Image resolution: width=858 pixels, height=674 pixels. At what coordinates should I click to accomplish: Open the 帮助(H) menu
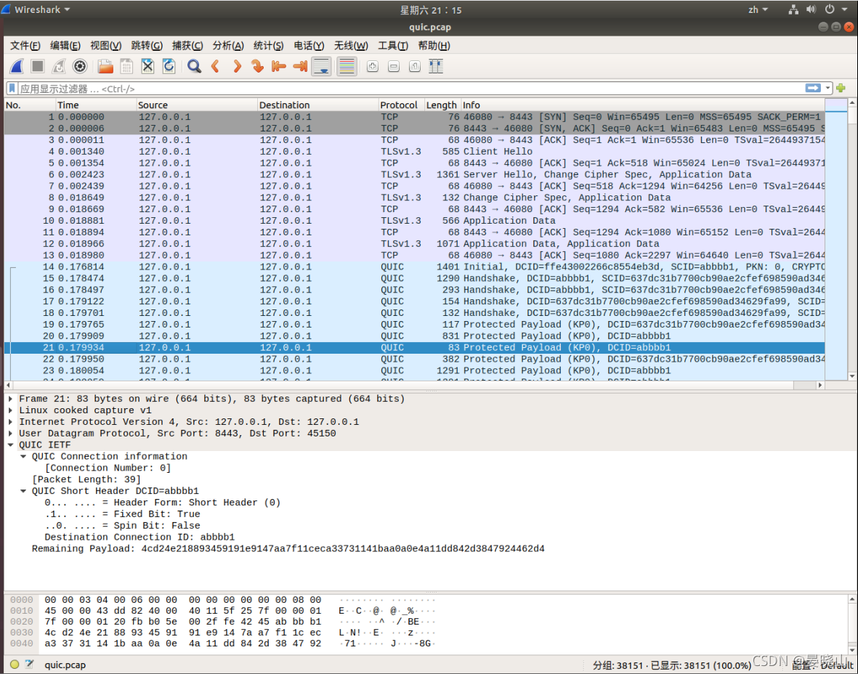coord(434,46)
